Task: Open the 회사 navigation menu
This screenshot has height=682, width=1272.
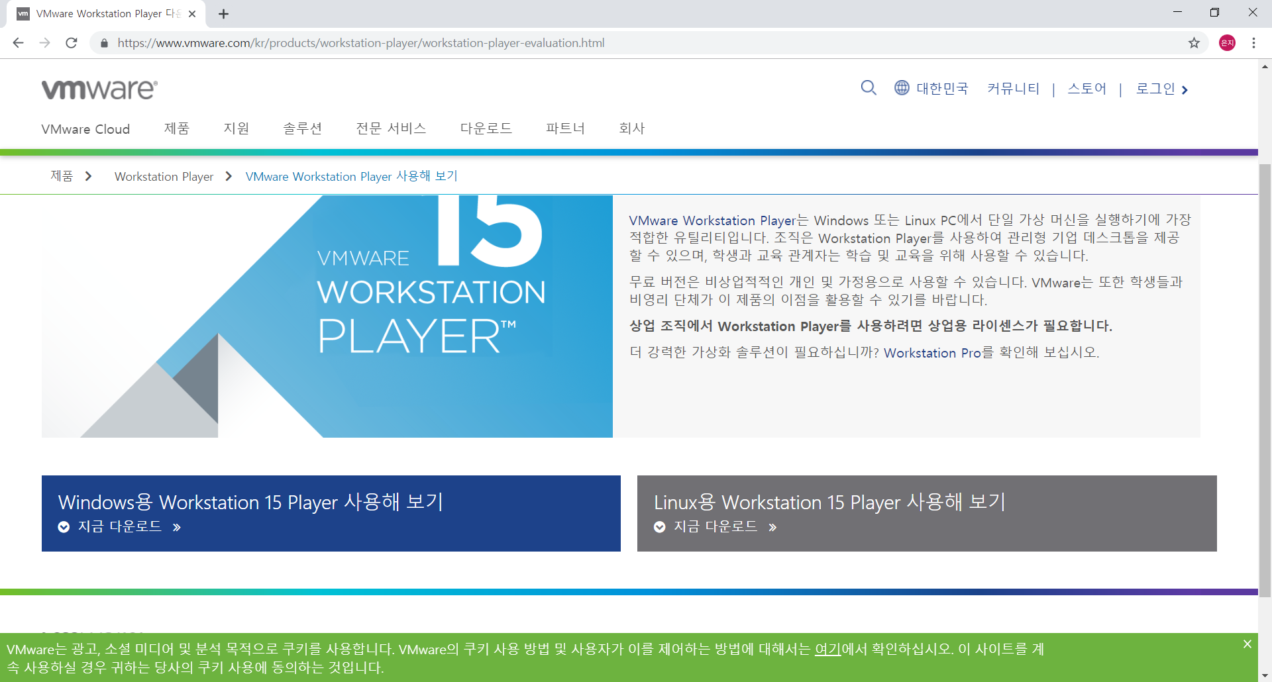Action: 631,128
